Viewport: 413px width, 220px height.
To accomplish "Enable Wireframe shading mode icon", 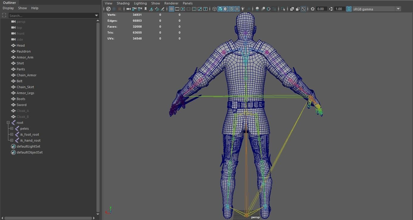I will coord(214,9).
